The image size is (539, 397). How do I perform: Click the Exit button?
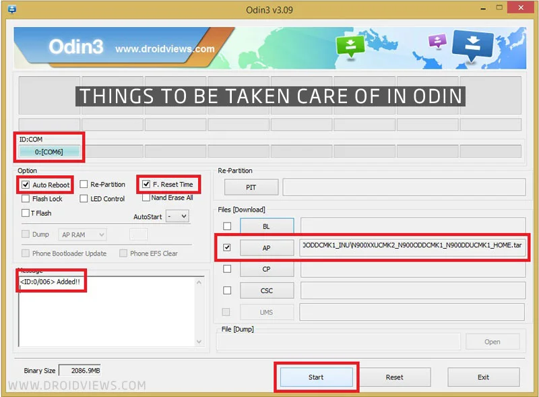click(x=483, y=377)
